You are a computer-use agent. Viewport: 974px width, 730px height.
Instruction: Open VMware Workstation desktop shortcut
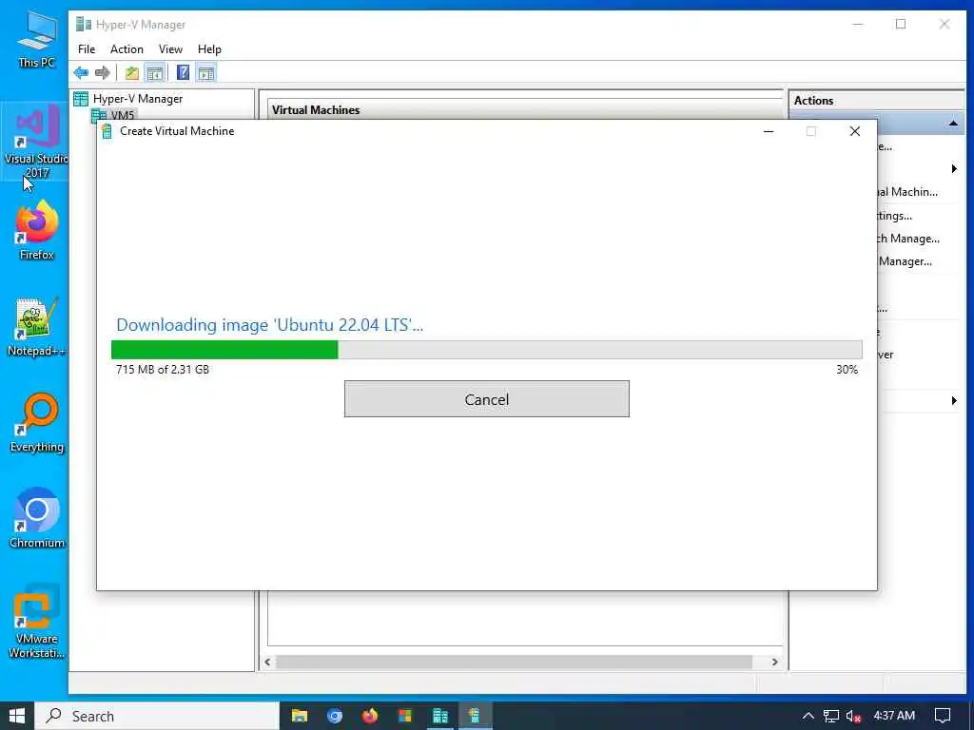point(37,622)
